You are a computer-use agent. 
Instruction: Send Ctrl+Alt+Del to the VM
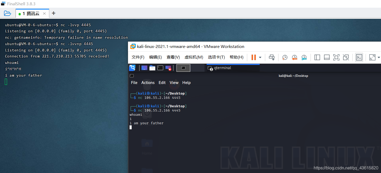point(272,57)
